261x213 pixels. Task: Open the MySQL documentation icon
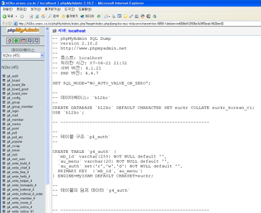[37, 41]
